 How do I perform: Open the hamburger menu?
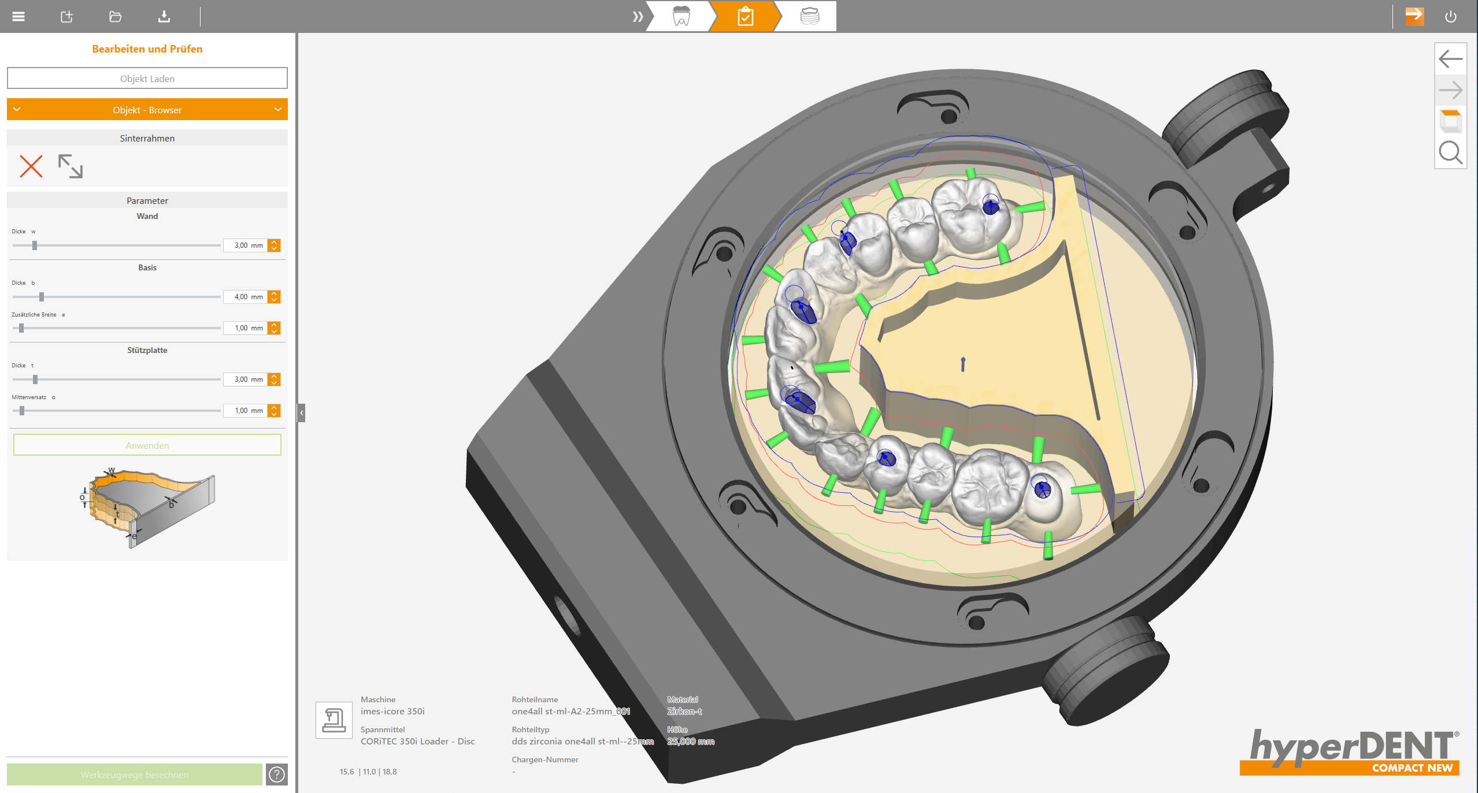pyautogui.click(x=18, y=16)
